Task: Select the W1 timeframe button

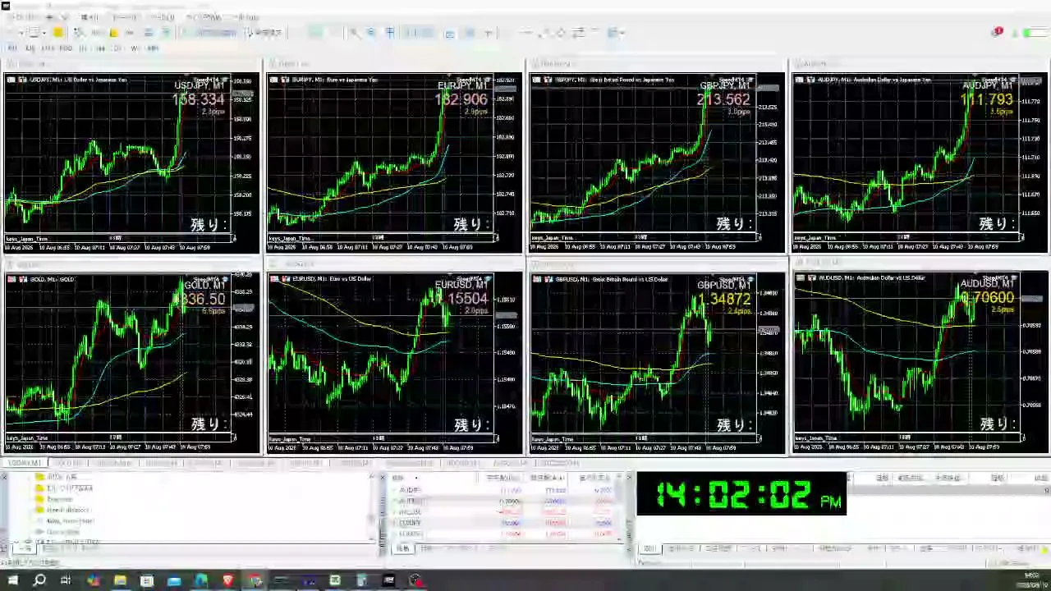Action: click(135, 48)
